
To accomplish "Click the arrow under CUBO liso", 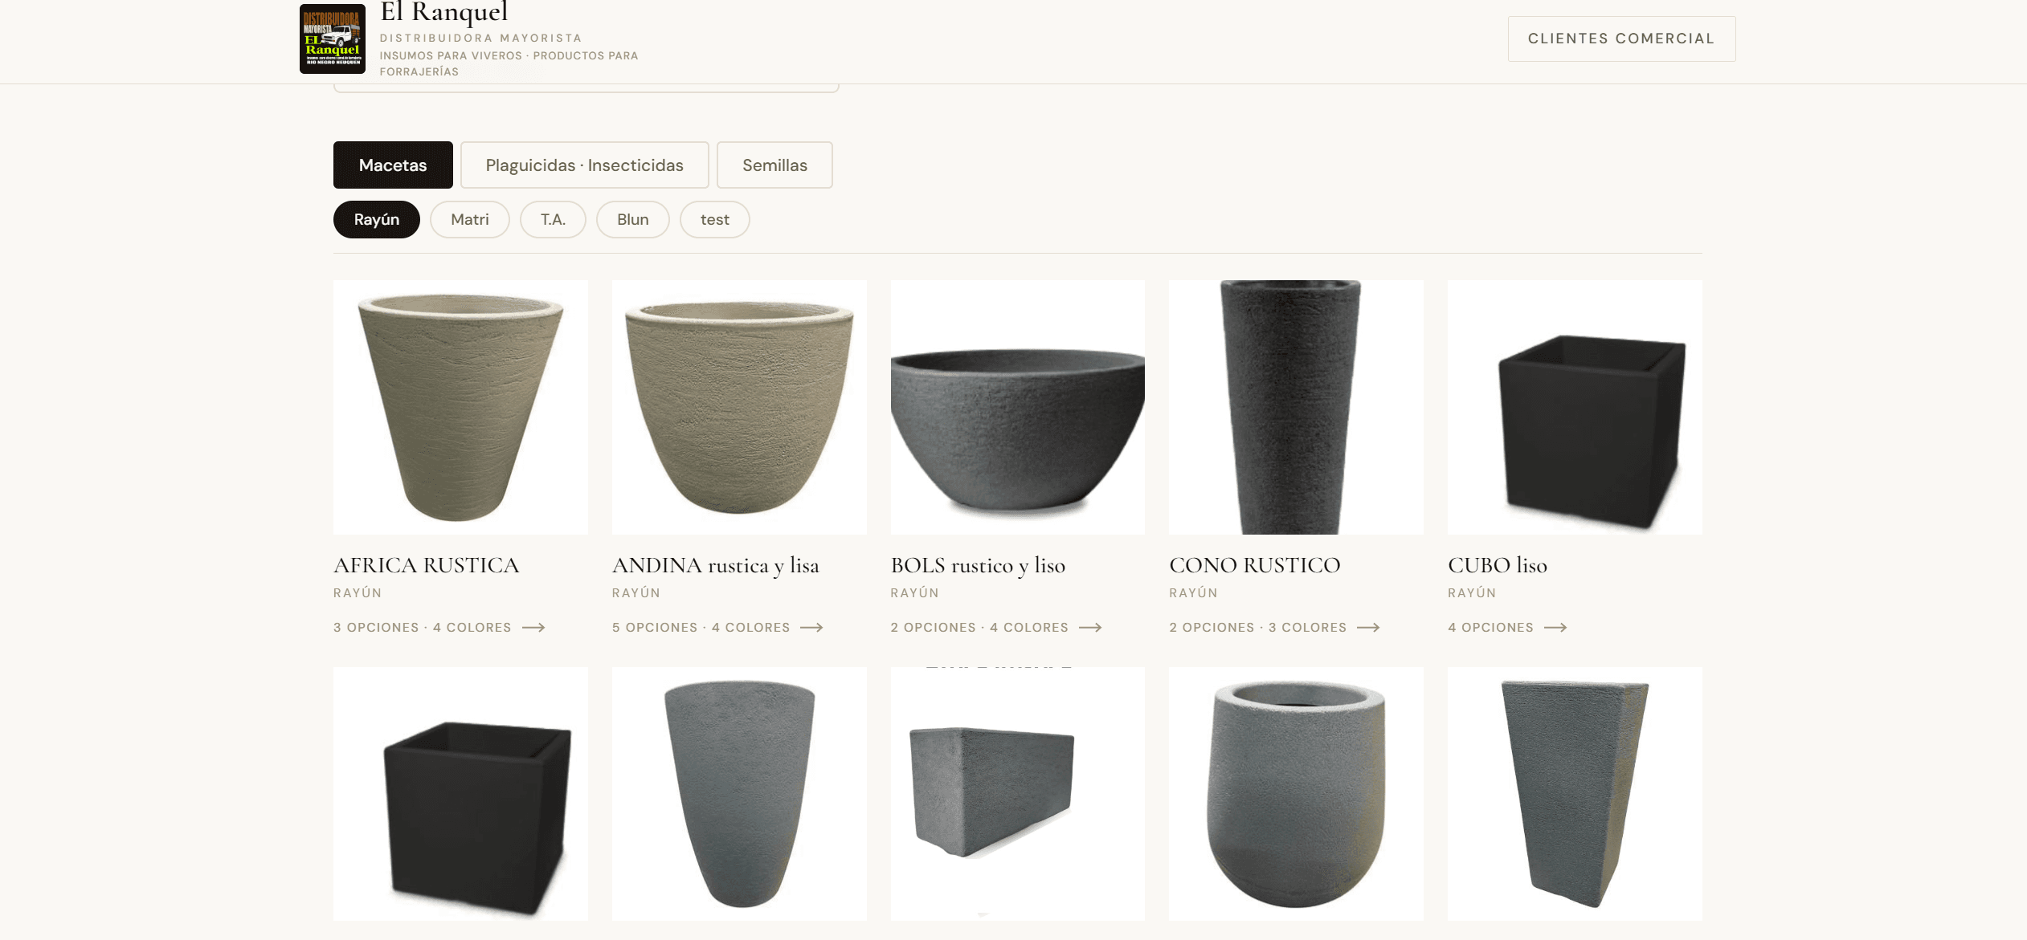I will (1555, 628).
